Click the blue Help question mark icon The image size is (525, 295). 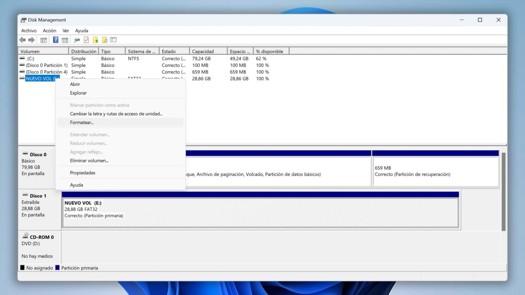pos(55,40)
